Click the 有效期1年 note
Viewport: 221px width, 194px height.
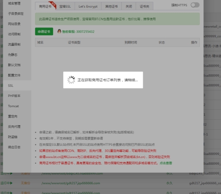71,138
